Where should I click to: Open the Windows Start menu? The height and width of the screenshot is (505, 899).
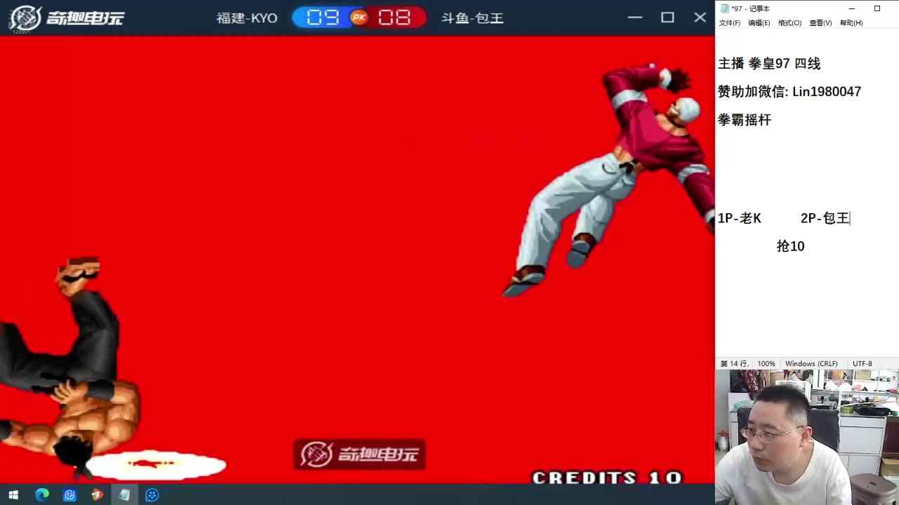click(13, 495)
